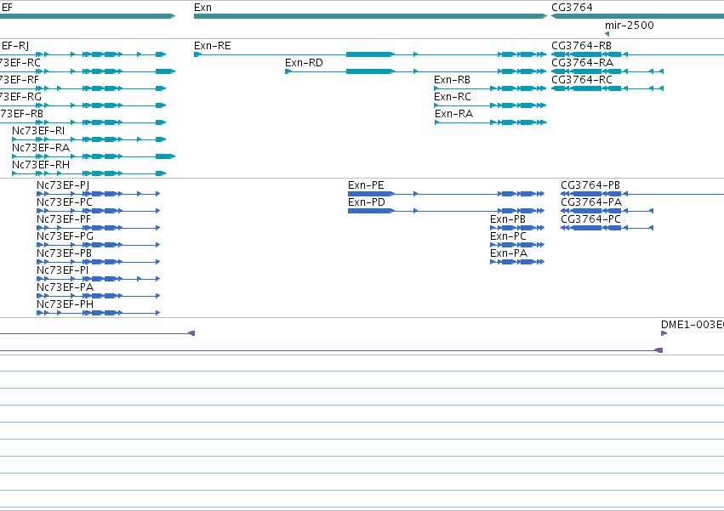The width and height of the screenshot is (724, 511).
Task: Select the CG3764-PA protein label
Action: click(x=591, y=202)
